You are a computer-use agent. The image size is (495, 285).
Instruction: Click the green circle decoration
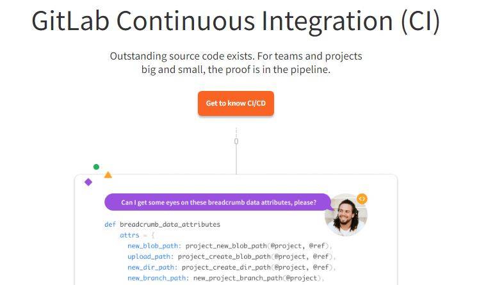tap(96, 167)
